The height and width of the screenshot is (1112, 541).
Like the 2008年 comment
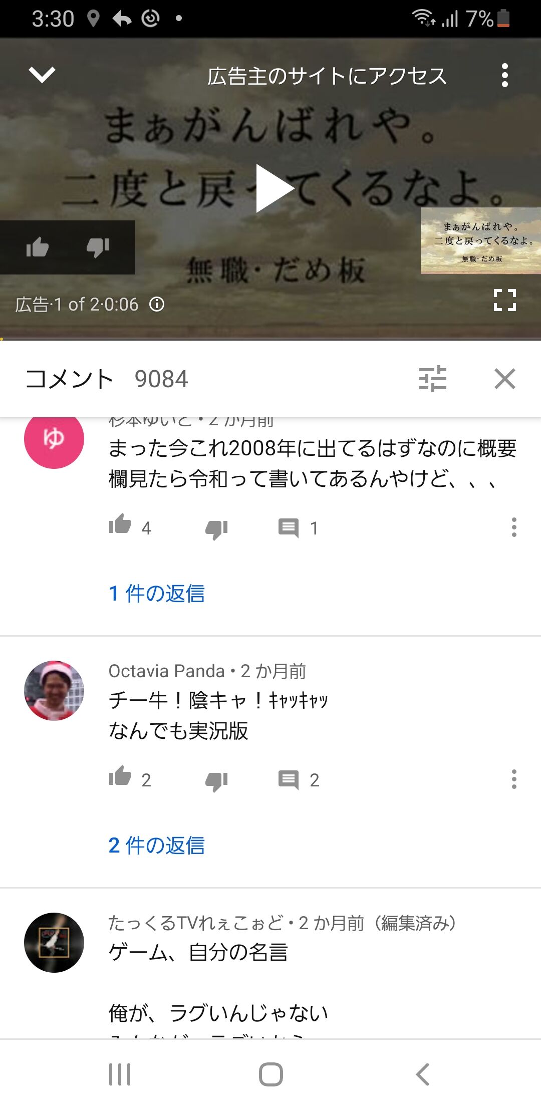click(x=120, y=525)
